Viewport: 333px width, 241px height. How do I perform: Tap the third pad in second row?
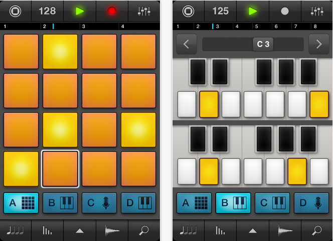99,91
